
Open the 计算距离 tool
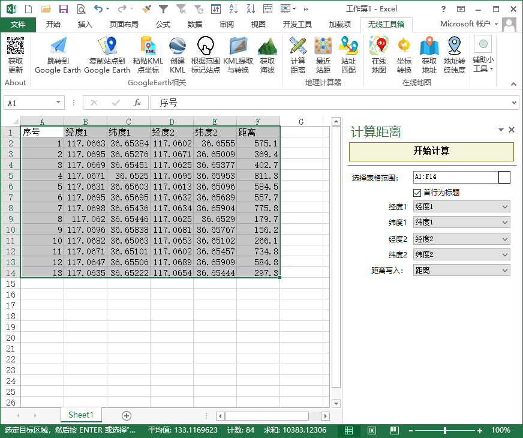pyautogui.click(x=298, y=55)
